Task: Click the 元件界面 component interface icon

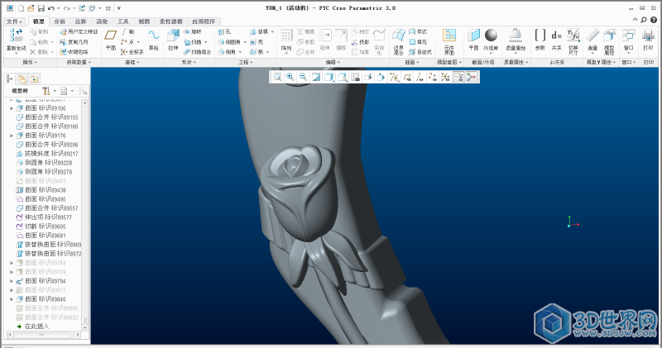Action: point(449,41)
